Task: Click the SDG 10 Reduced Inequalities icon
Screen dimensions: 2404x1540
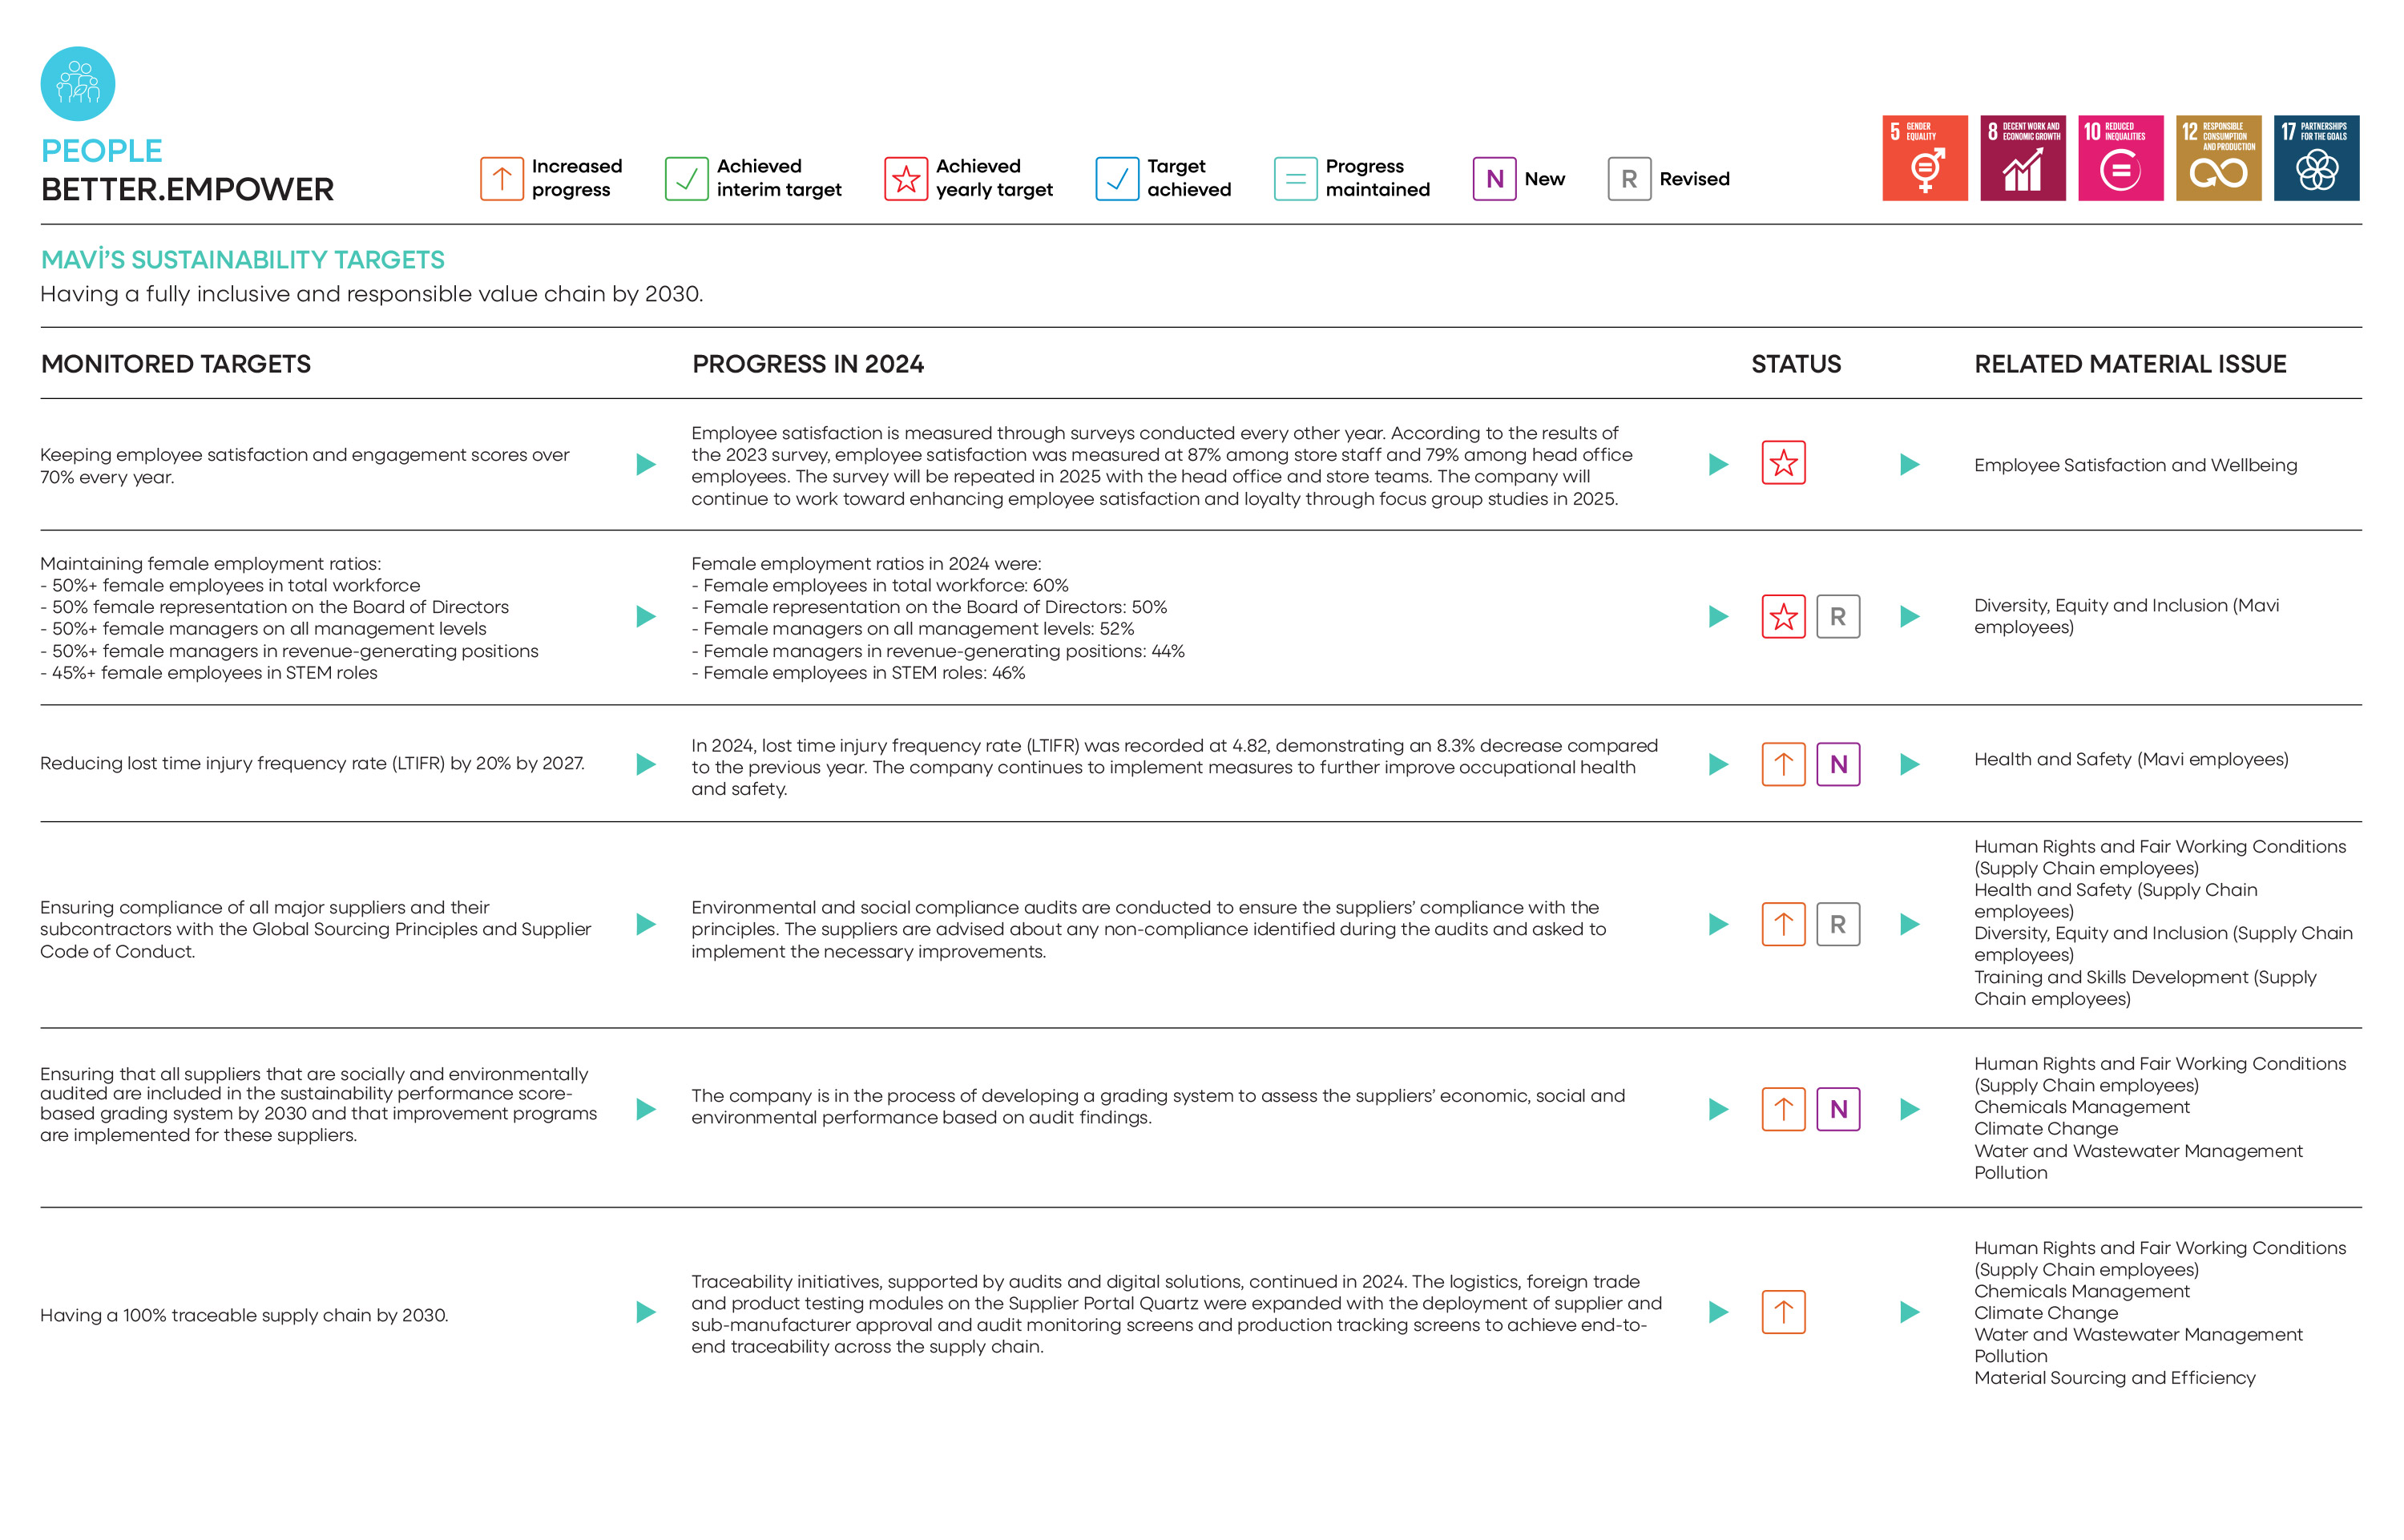Action: pyautogui.click(x=2120, y=158)
